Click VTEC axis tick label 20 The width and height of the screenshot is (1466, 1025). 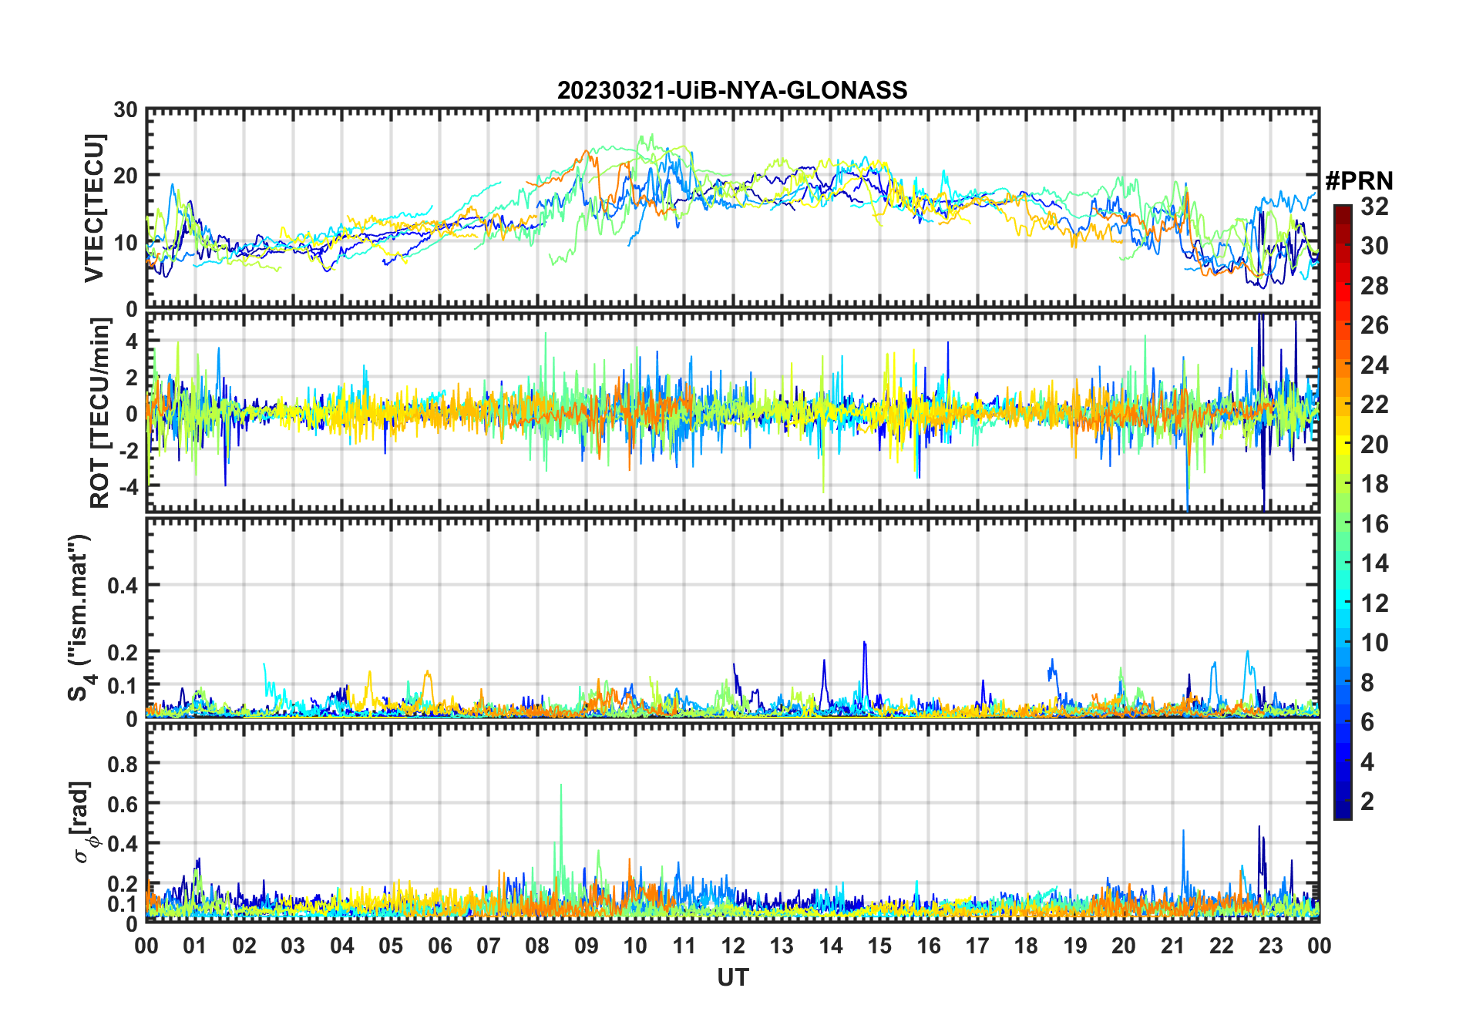coord(126,176)
